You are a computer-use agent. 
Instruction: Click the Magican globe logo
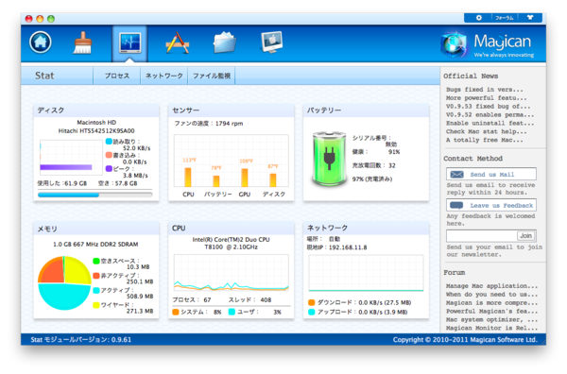tap(454, 44)
